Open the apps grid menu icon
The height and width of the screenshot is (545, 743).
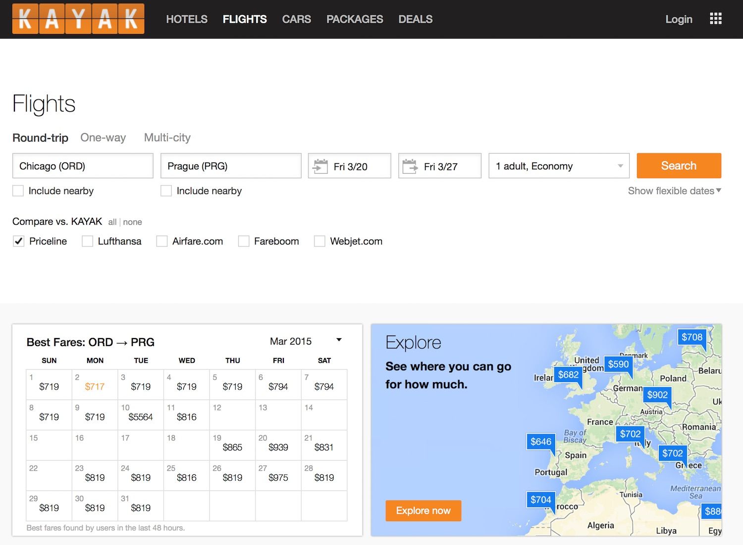pos(715,19)
